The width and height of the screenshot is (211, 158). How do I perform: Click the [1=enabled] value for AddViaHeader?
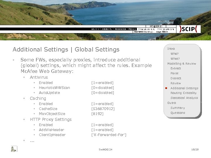102,130
